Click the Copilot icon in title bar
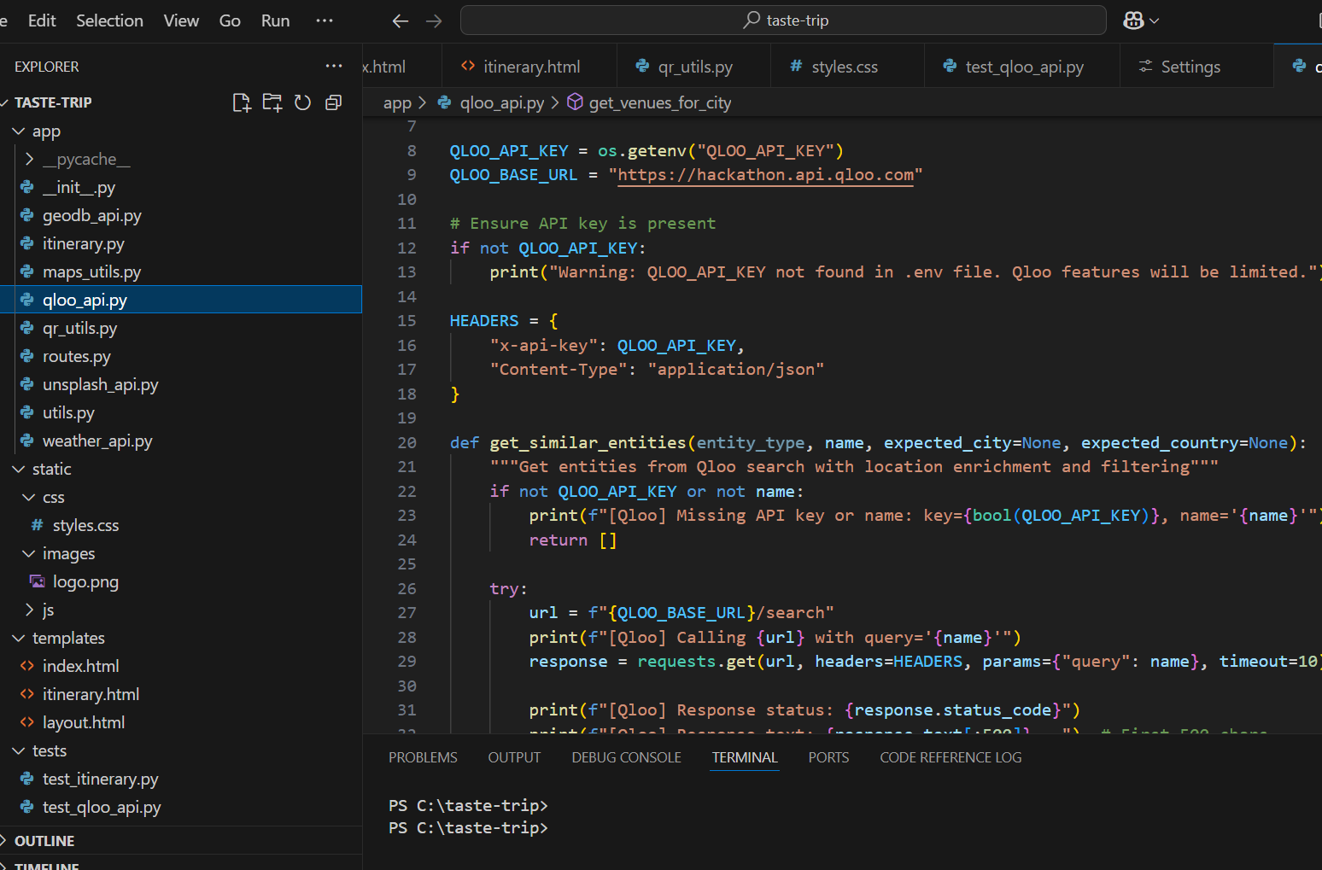Viewport: 1322px width, 870px height. coord(1133,20)
